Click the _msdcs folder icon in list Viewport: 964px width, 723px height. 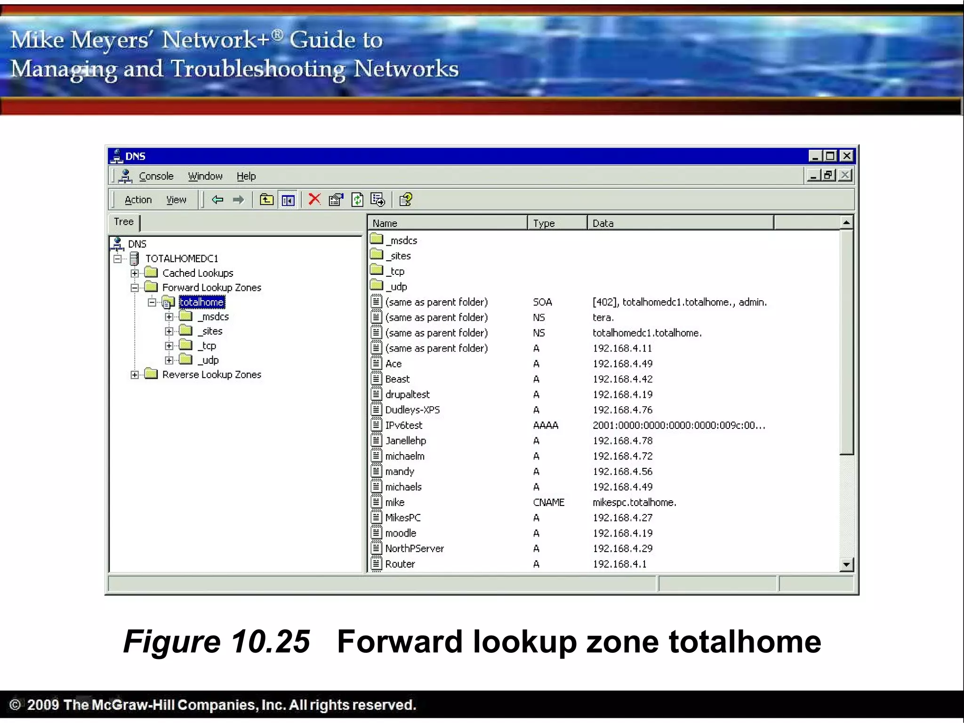coord(377,240)
